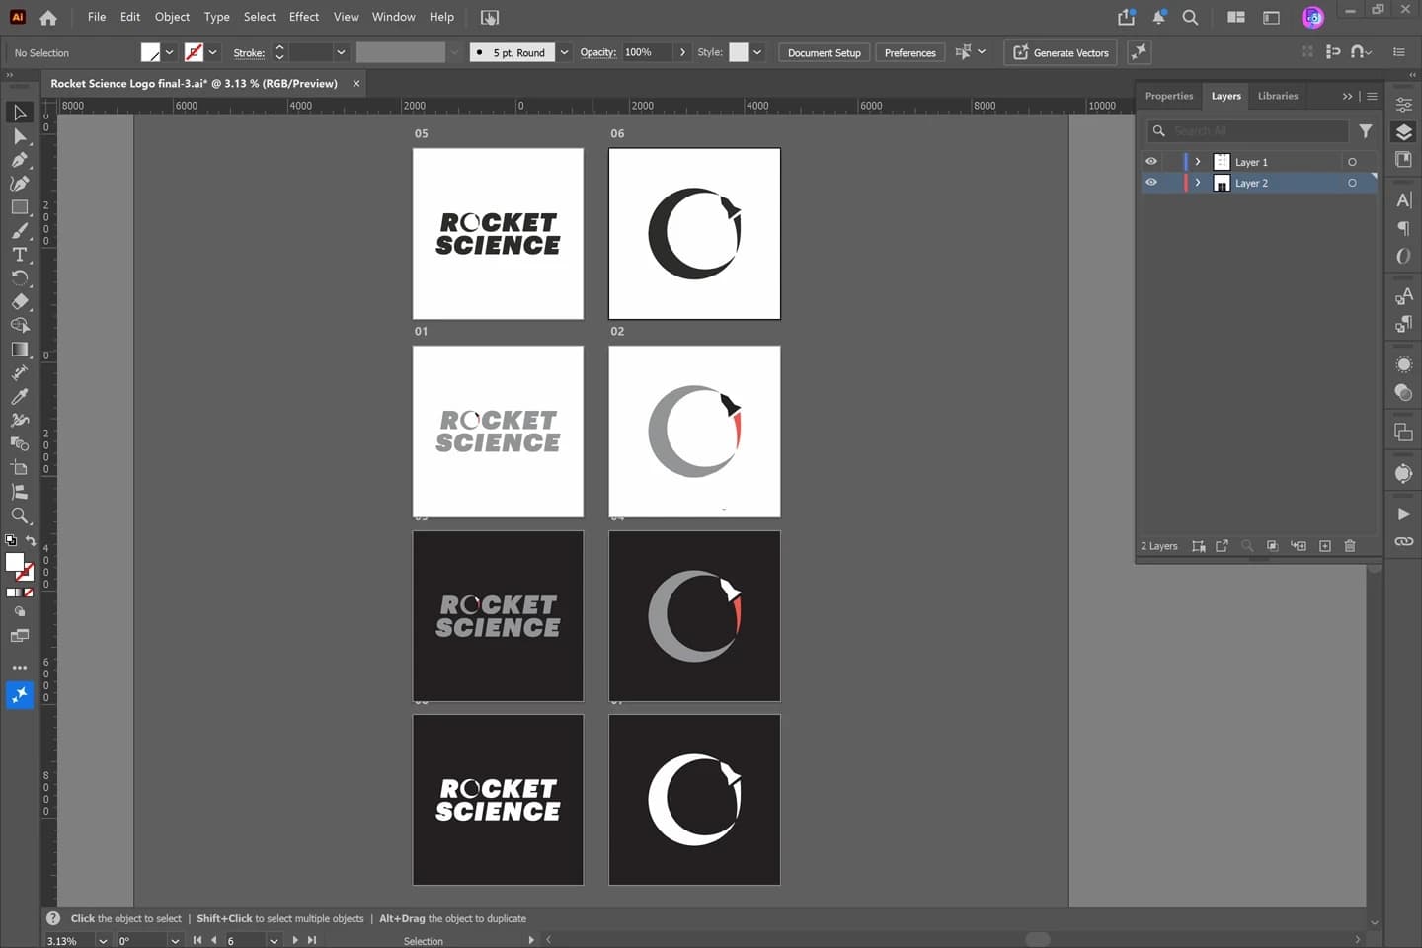Click the stroke color swatch in control bar
The width and height of the screenshot is (1422, 948).
(x=195, y=52)
